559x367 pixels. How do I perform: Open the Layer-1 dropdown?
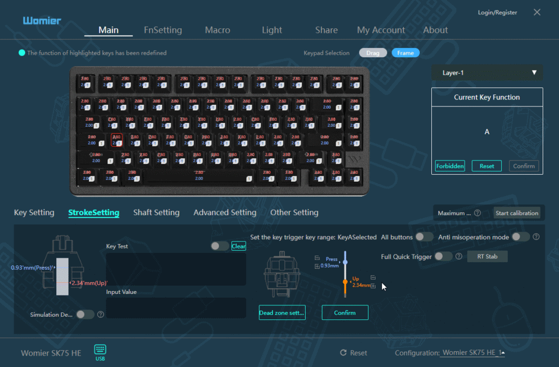pos(487,73)
